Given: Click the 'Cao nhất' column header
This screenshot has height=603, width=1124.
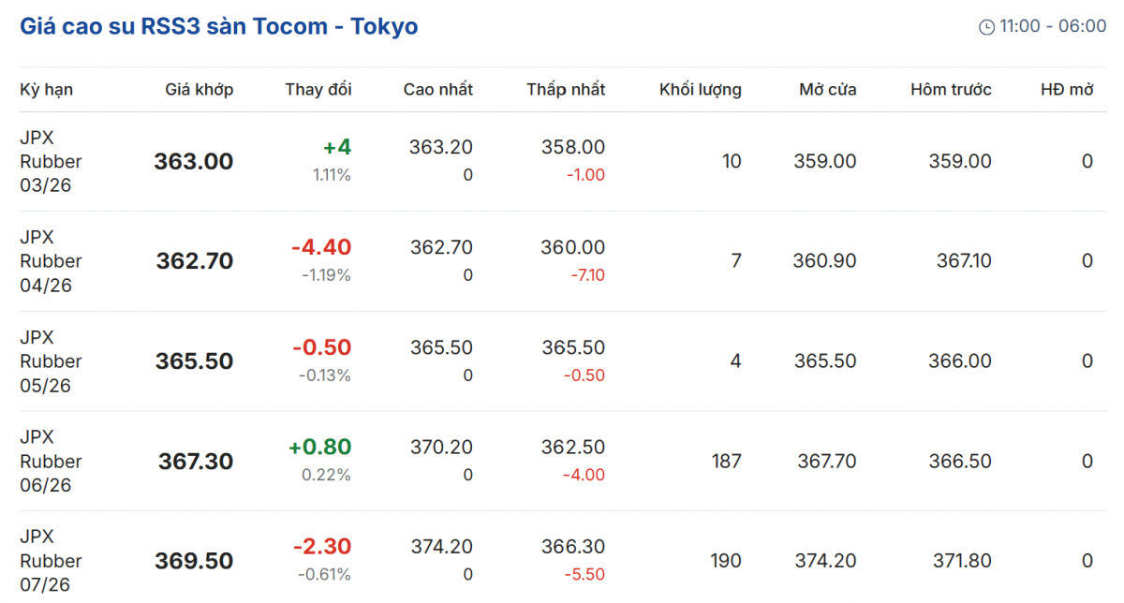Looking at the screenshot, I should coord(438,90).
